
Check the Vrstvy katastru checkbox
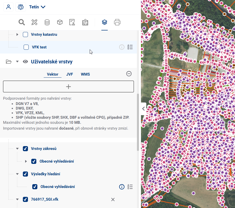click(25, 34)
